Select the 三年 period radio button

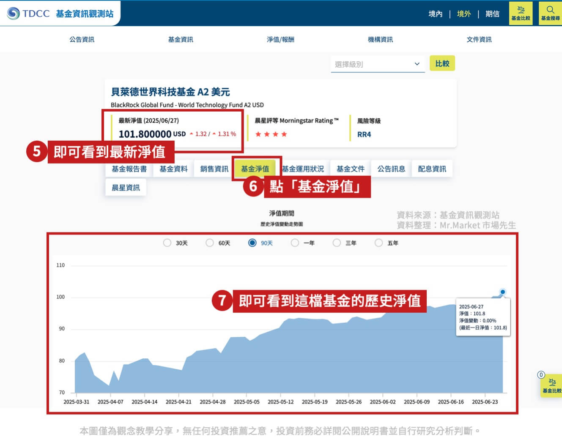pyautogui.click(x=337, y=243)
